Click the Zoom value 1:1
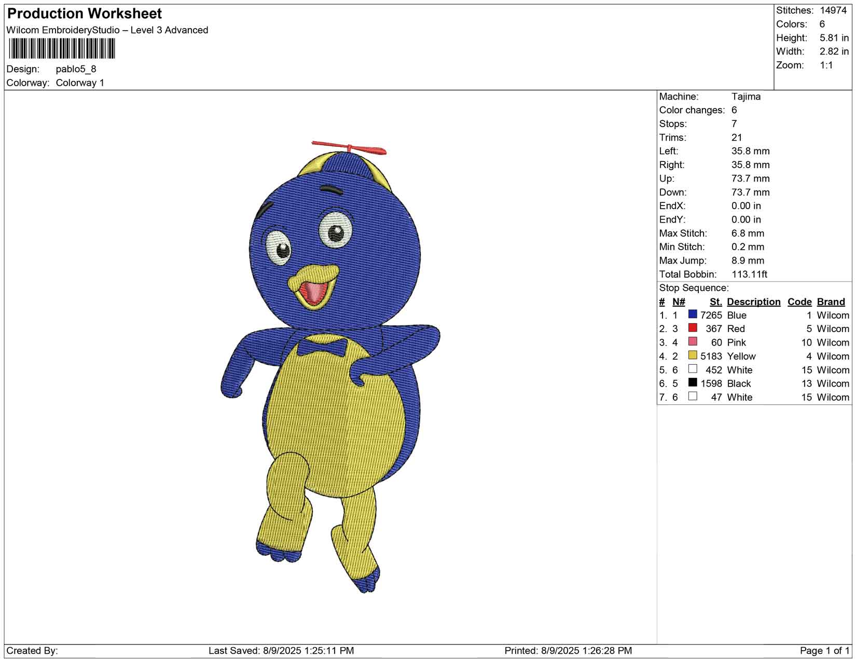 pos(826,65)
